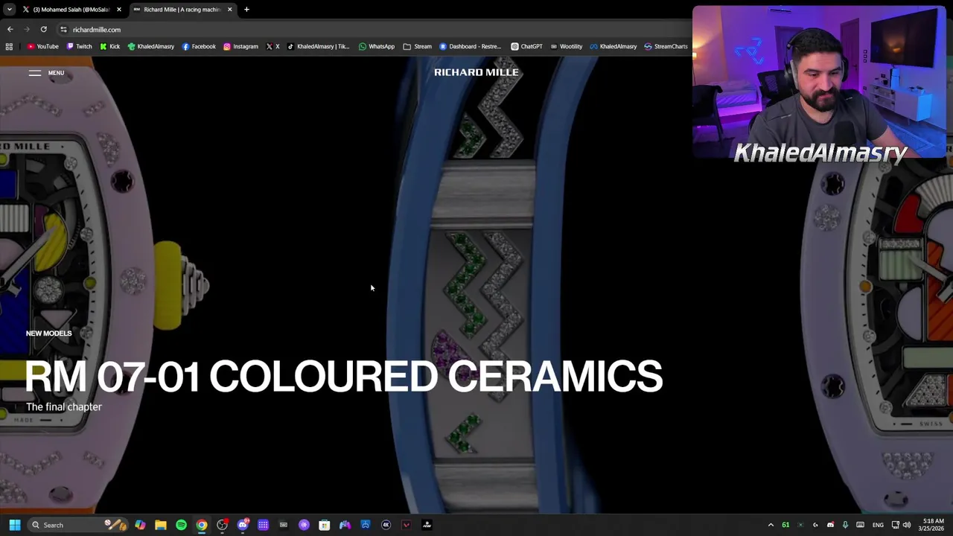Screen dimensions: 953x536
Task: Open the Facebook bookmark
Action: [x=199, y=46]
